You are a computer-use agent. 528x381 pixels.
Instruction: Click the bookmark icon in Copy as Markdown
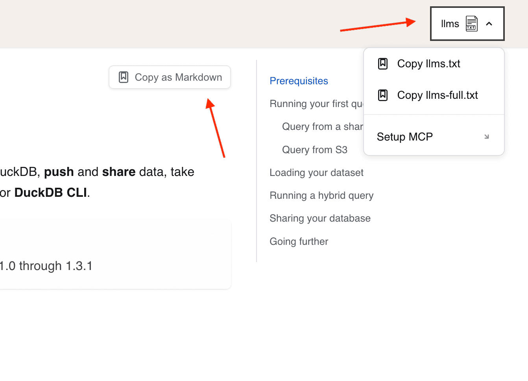click(124, 77)
